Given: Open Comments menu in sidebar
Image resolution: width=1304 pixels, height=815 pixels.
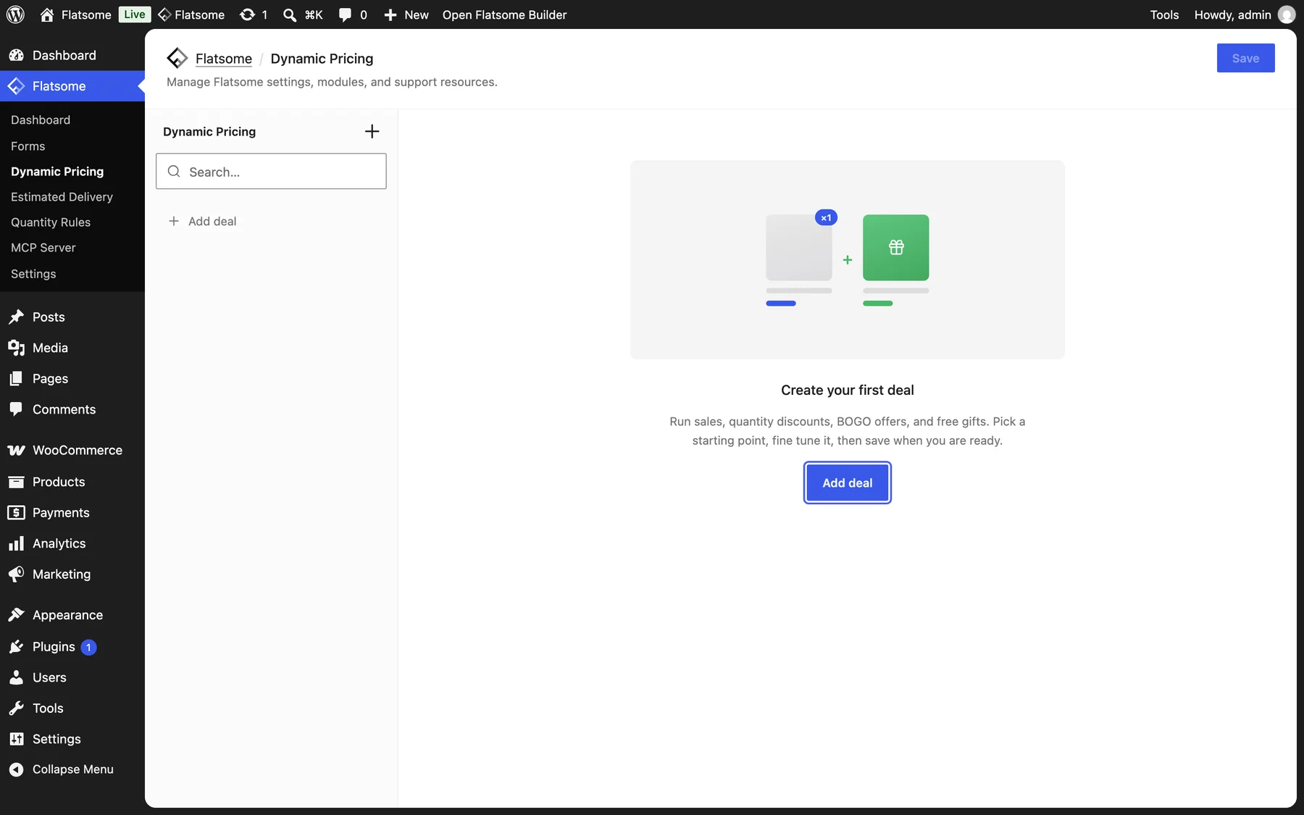Looking at the screenshot, I should click(x=72, y=409).
